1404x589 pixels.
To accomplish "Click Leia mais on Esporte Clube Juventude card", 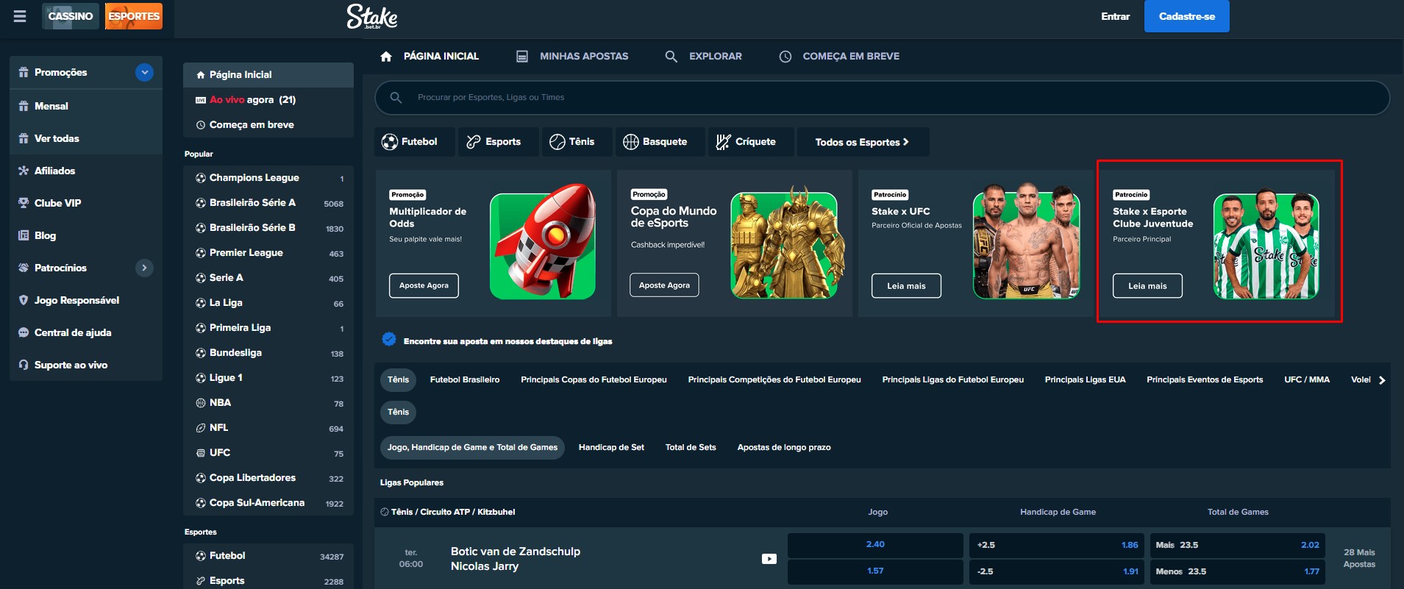I will pos(1147,286).
